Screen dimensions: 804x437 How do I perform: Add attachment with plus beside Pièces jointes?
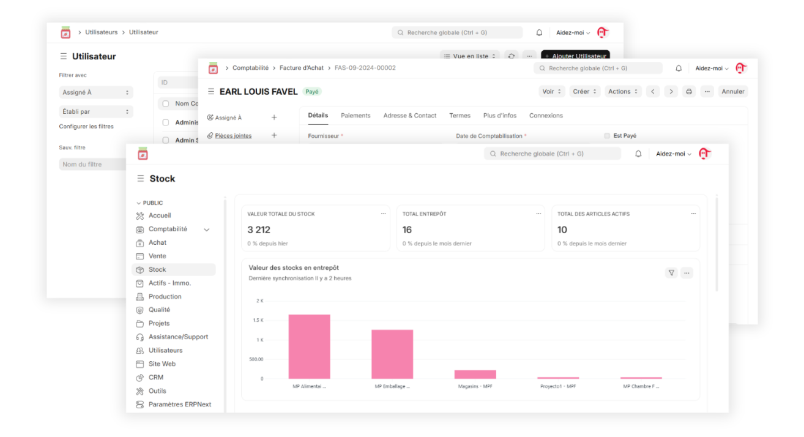(274, 135)
